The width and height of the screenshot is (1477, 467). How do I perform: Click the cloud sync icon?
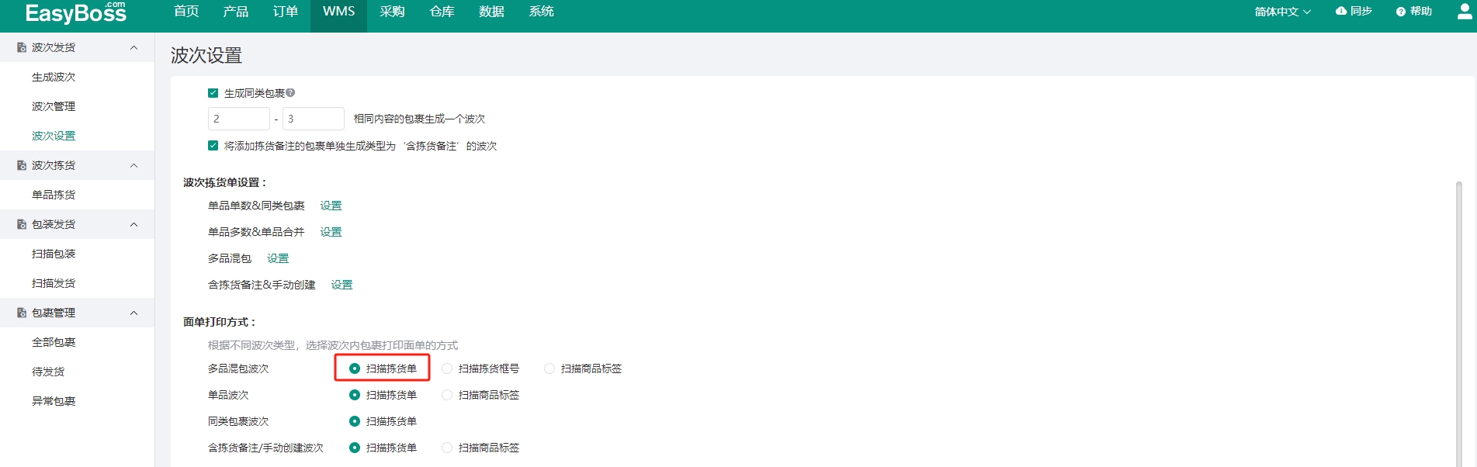(x=1341, y=12)
